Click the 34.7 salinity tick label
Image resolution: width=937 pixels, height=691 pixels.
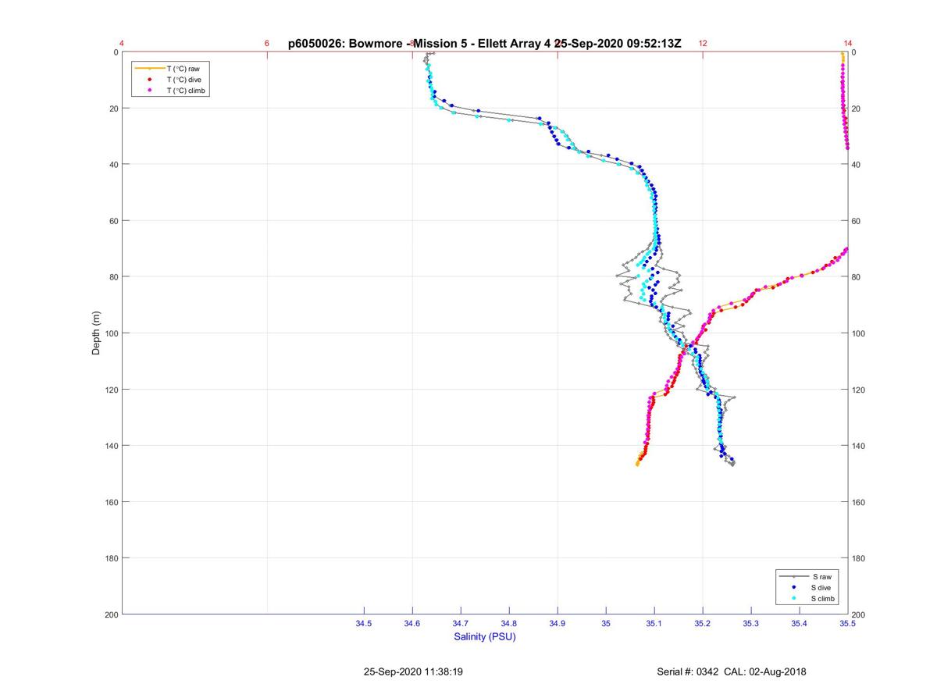461,624
